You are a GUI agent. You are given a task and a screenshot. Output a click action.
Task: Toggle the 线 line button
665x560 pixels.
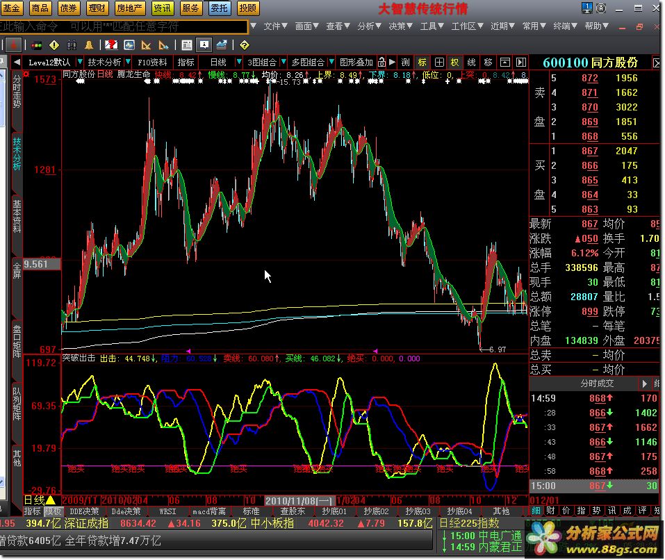pyautogui.click(x=471, y=63)
